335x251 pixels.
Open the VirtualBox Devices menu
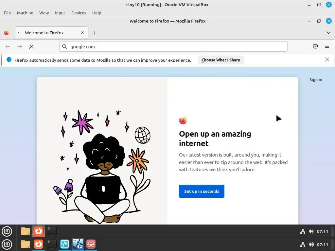pyautogui.click(x=79, y=13)
